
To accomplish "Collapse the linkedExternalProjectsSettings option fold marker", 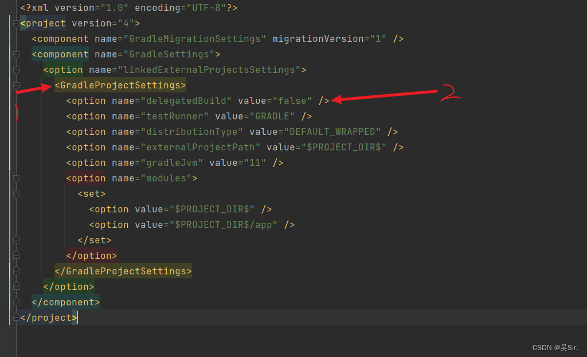I will coord(16,70).
